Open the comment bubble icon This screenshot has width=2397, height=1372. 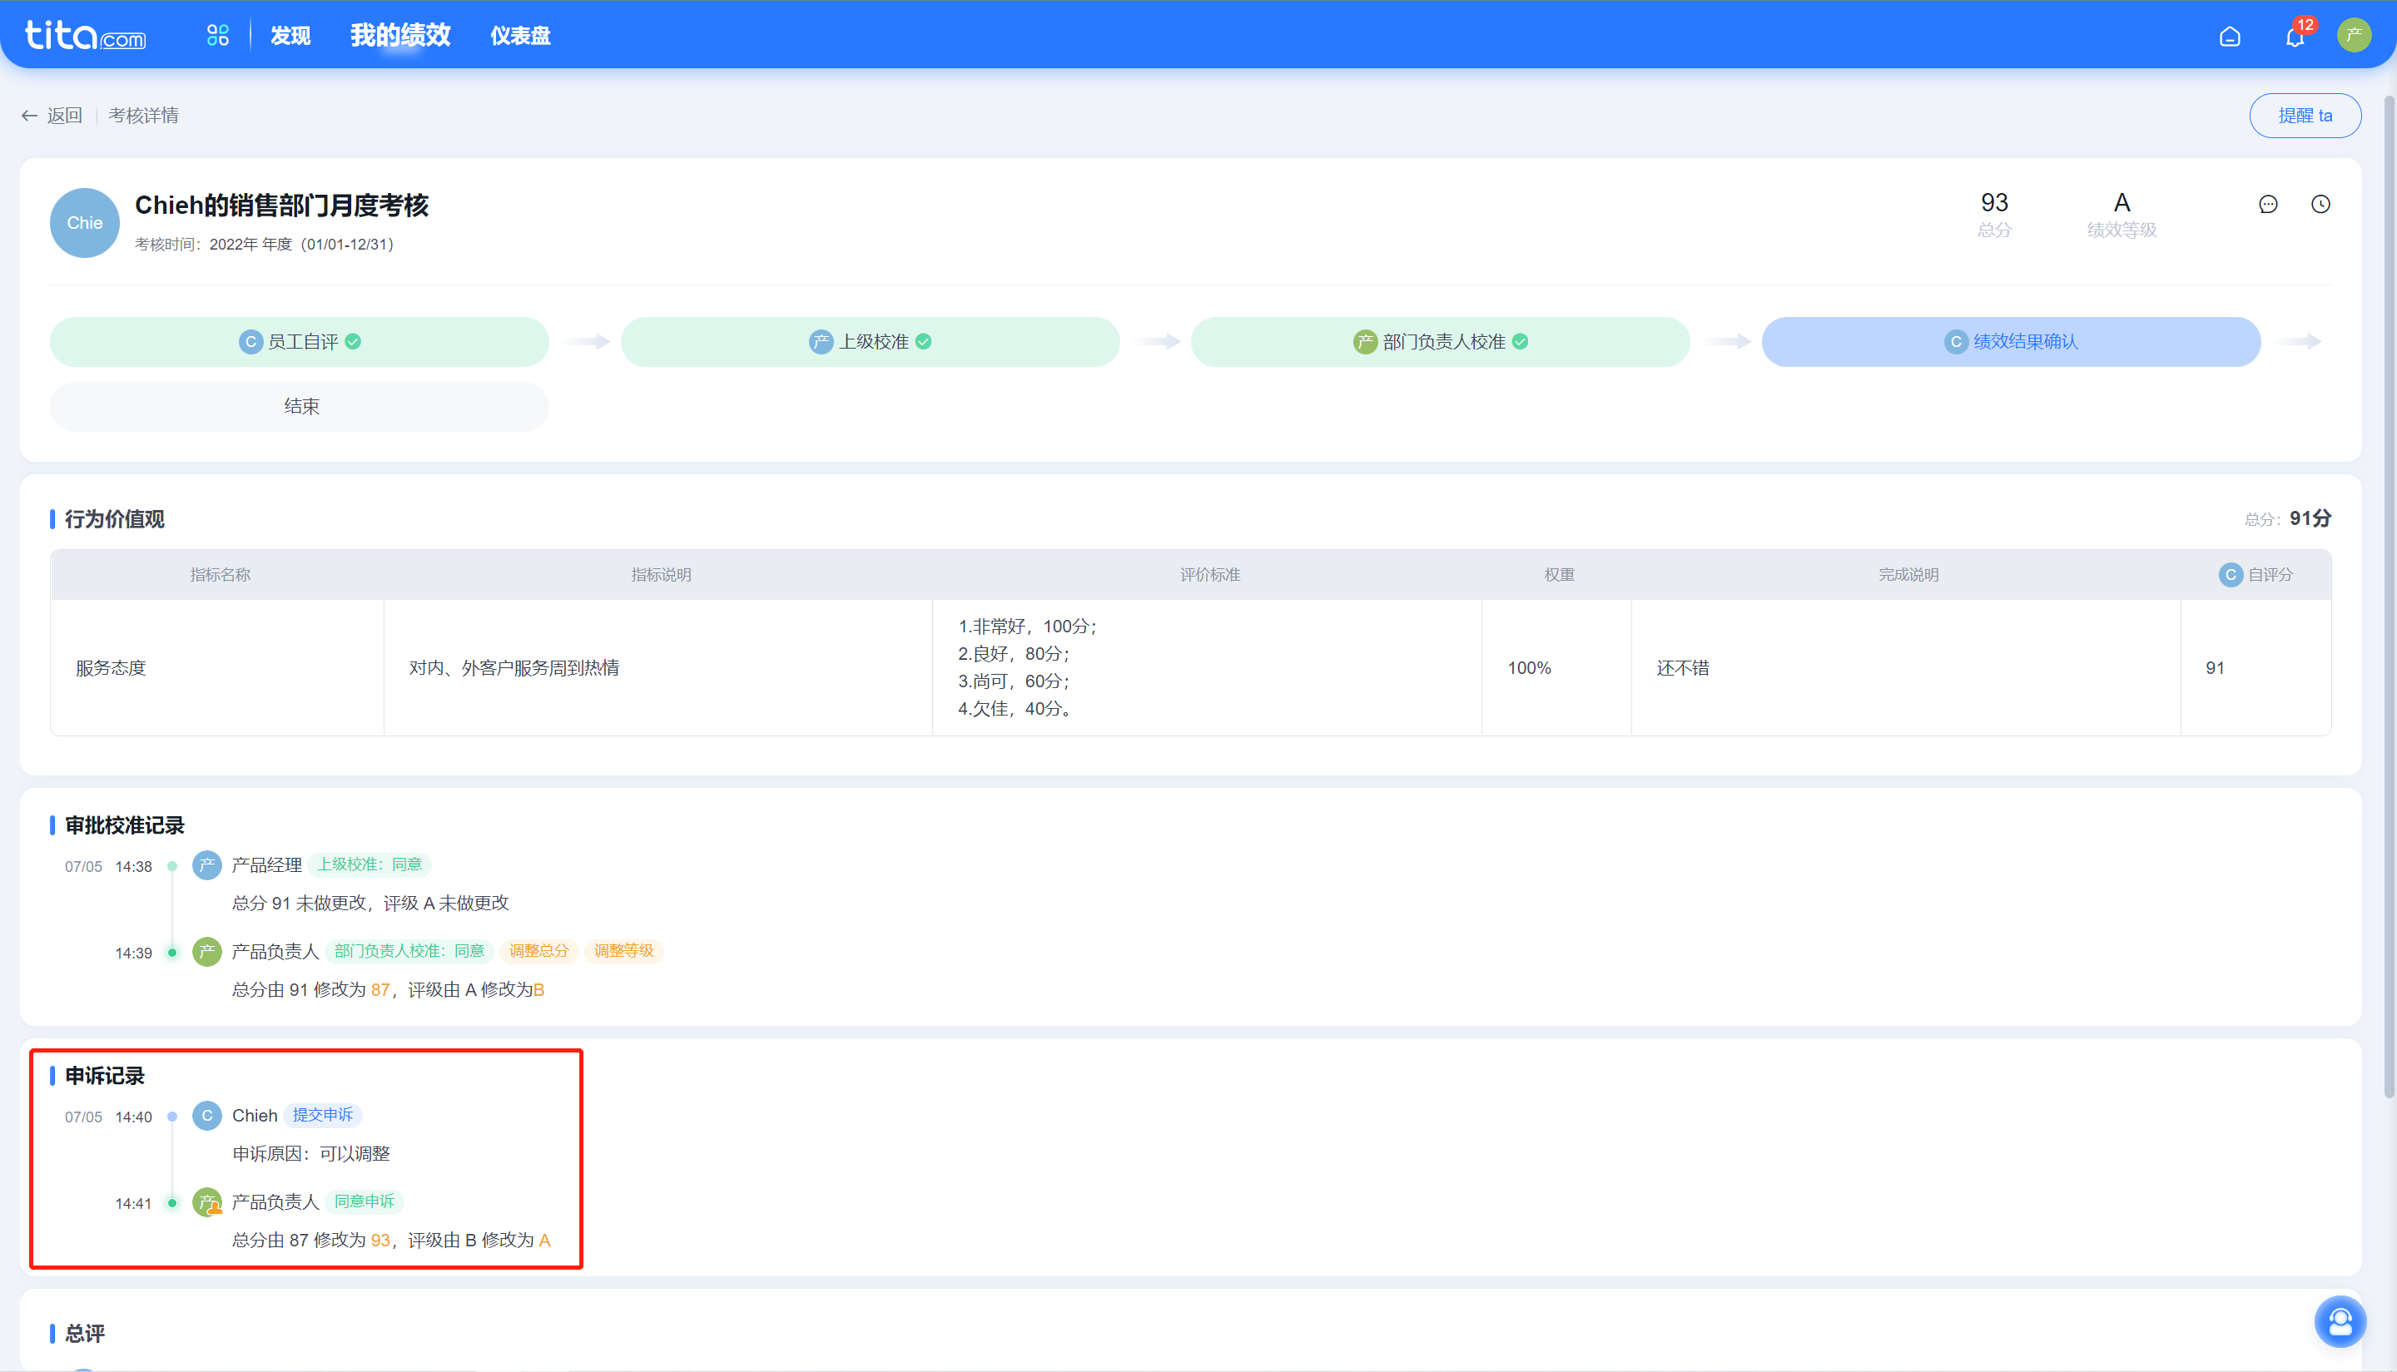2268,205
